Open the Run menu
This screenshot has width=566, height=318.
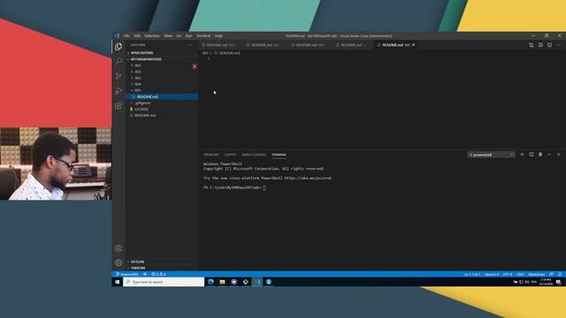tap(188, 36)
